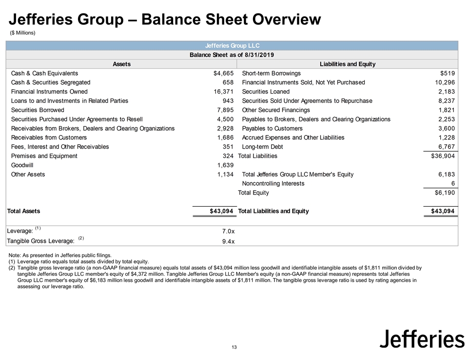The image size is (468, 351).
Task: Select the Goodwill row label
Action: [24, 165]
